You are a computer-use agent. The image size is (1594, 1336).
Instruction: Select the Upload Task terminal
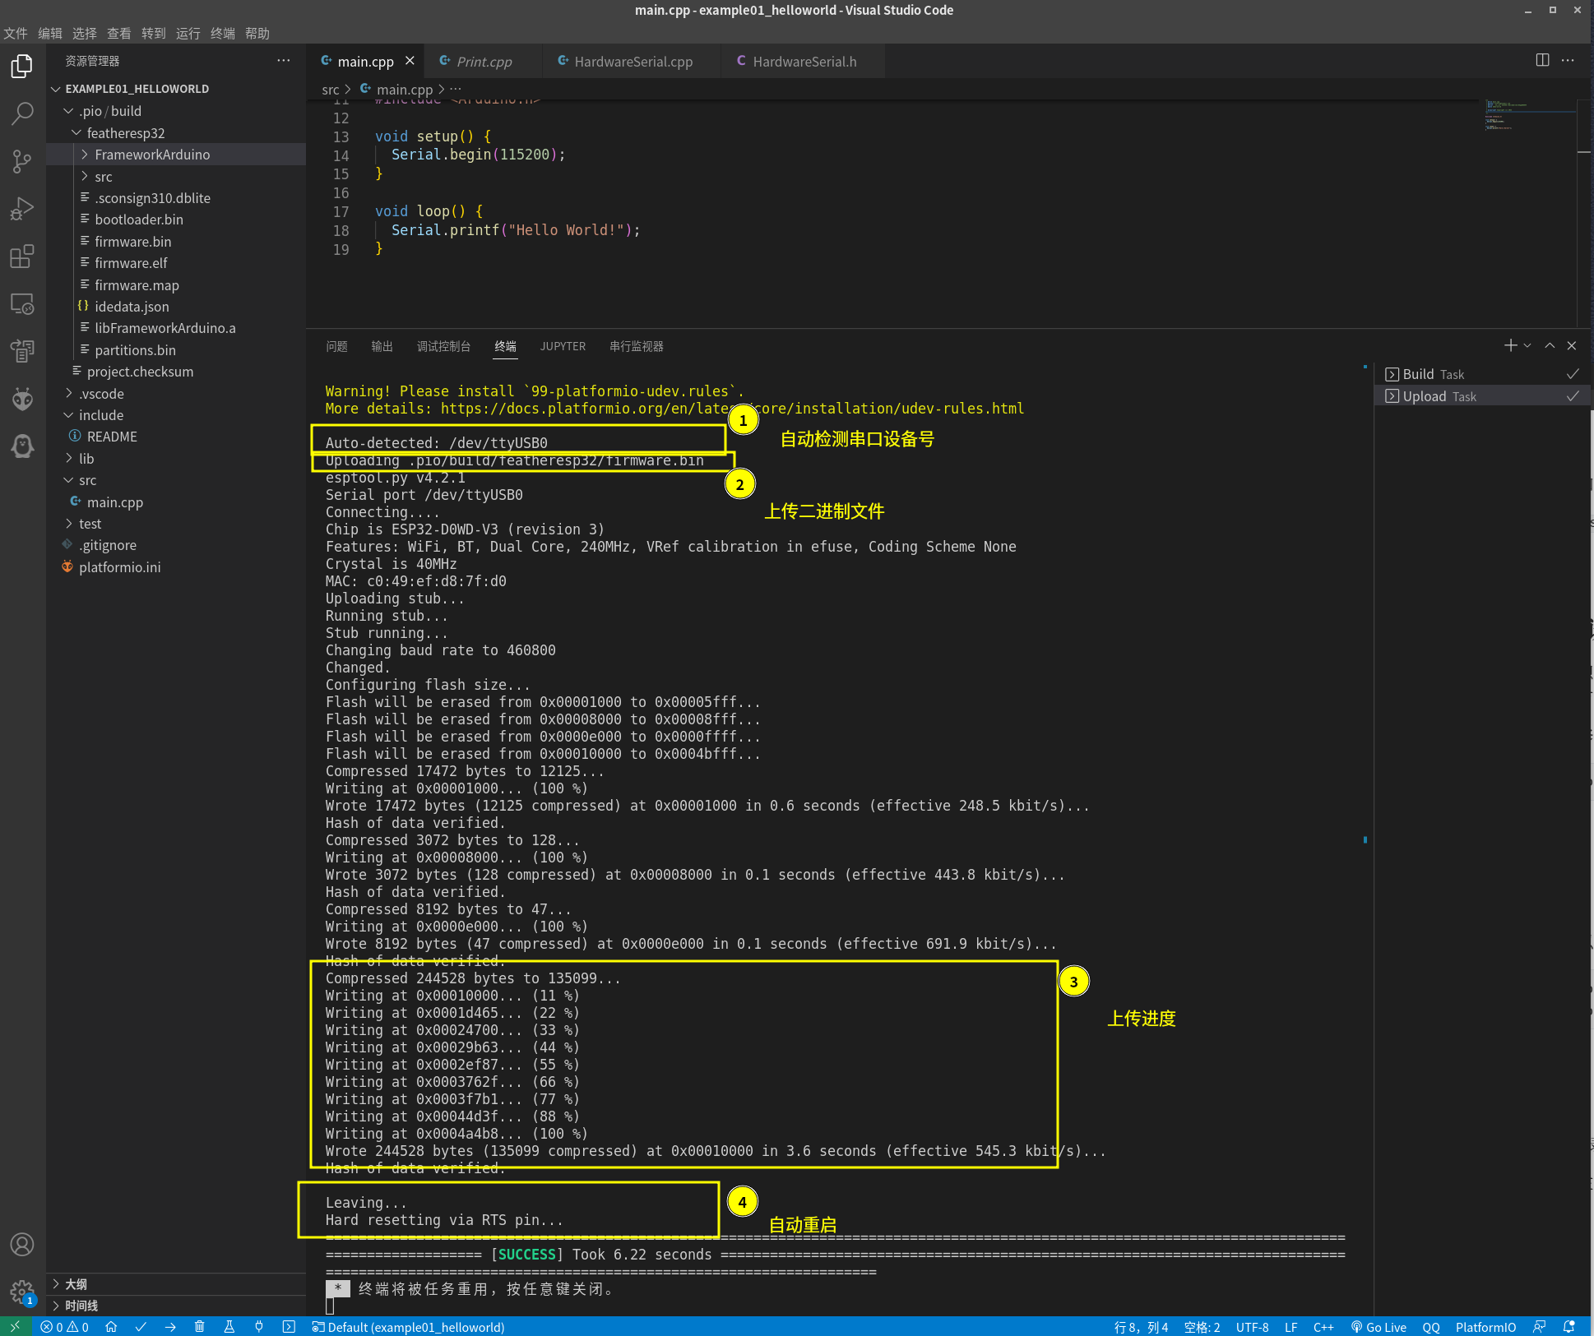pyautogui.click(x=1439, y=396)
